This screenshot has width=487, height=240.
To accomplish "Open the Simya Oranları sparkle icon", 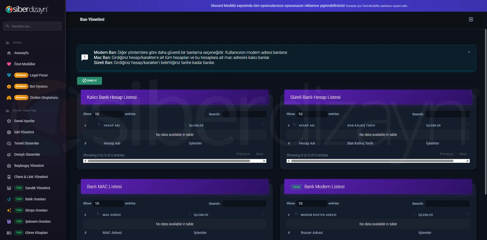I will 9,210.
